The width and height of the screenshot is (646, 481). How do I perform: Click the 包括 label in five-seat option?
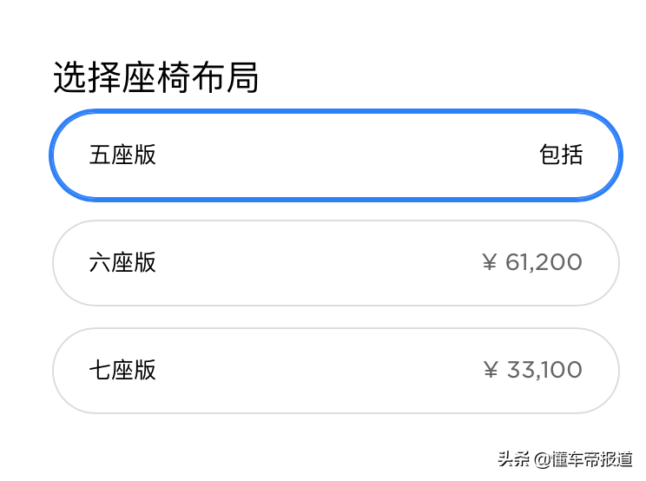[561, 155]
